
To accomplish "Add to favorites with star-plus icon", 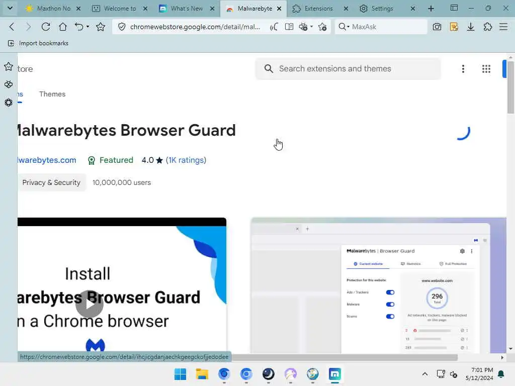I will (x=322, y=27).
